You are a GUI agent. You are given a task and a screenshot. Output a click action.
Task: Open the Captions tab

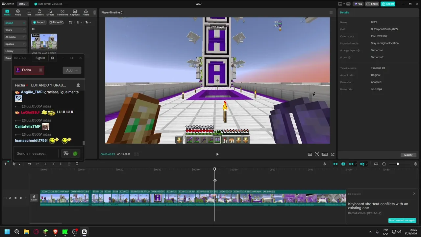click(x=75, y=13)
